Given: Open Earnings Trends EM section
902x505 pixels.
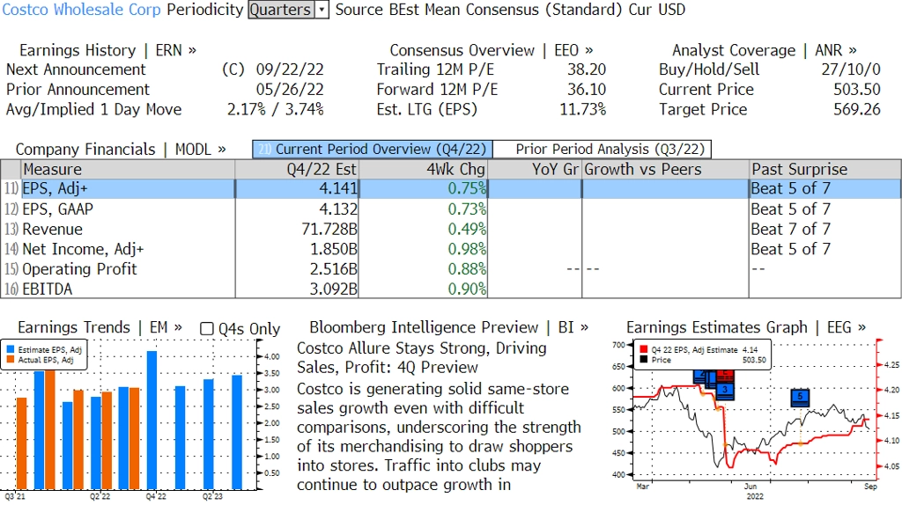Looking at the screenshot, I should [x=100, y=327].
